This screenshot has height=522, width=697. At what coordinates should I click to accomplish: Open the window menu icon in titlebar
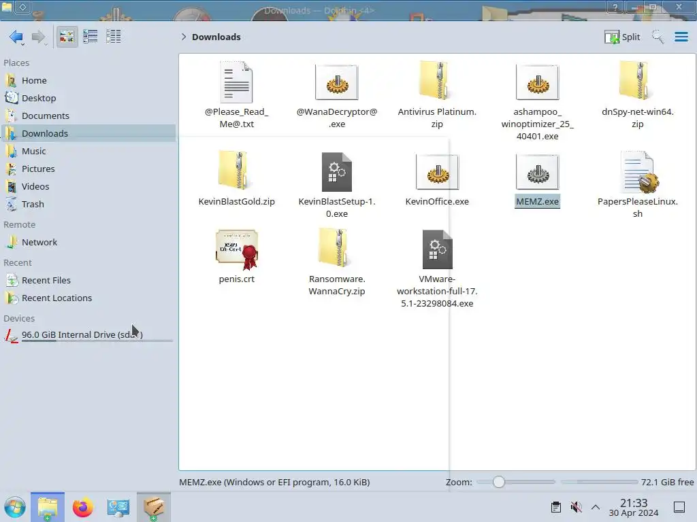(x=7, y=7)
